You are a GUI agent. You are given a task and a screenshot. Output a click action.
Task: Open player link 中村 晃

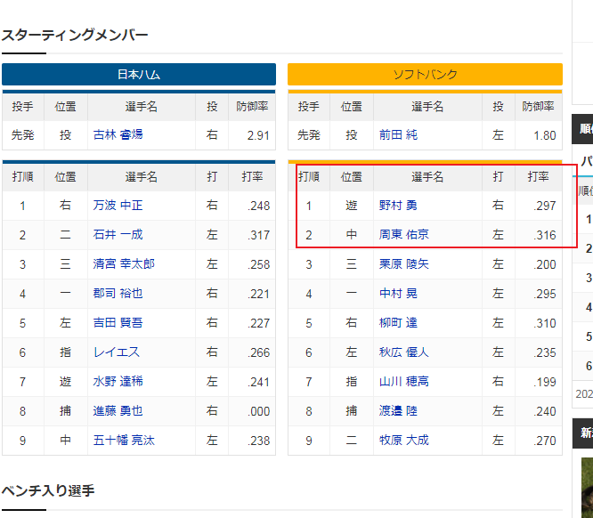pos(398,294)
